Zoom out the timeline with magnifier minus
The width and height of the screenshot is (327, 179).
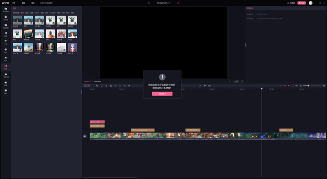[301, 86]
